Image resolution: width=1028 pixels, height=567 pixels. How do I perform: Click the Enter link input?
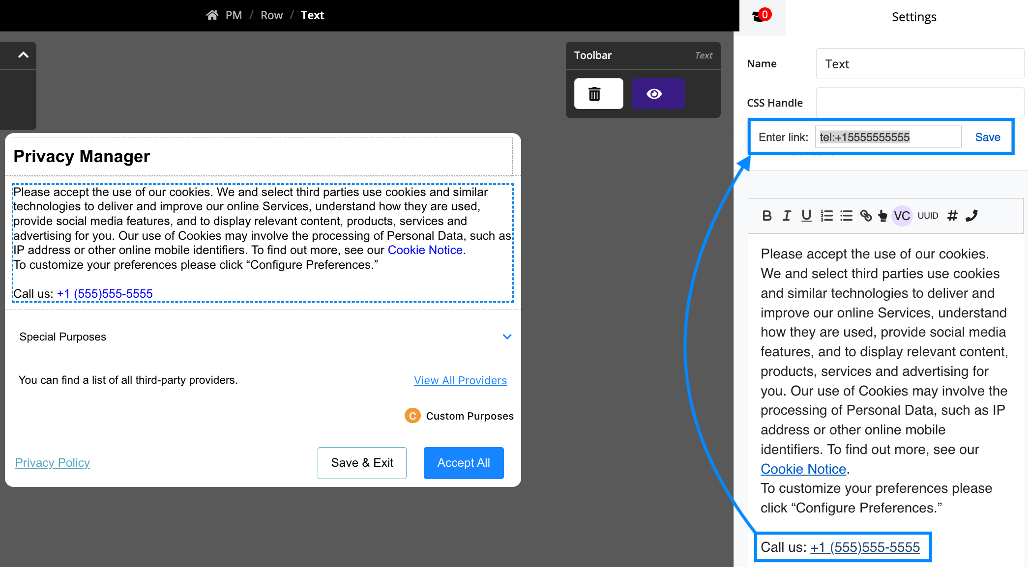click(888, 137)
